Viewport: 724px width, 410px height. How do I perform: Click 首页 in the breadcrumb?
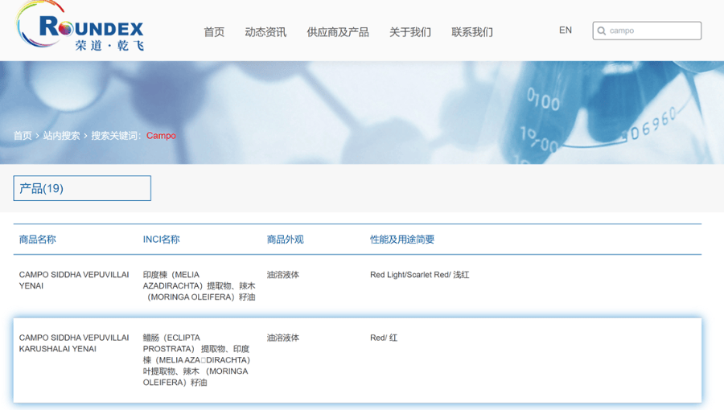(x=23, y=136)
